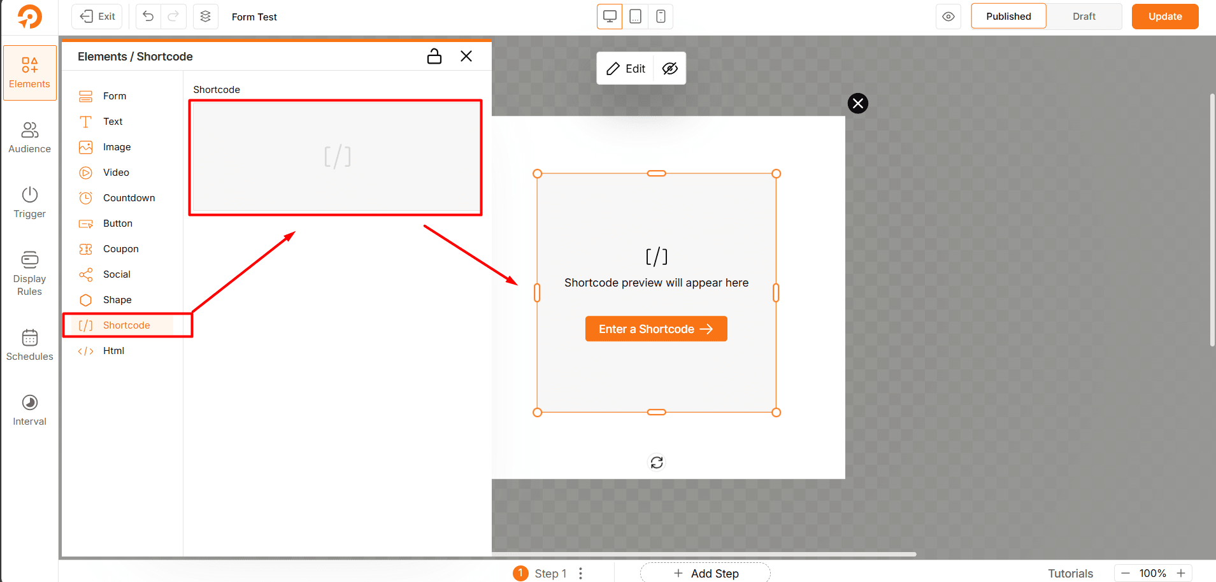Increase zoom with plus button
This screenshot has width=1216, height=582.
click(1181, 573)
